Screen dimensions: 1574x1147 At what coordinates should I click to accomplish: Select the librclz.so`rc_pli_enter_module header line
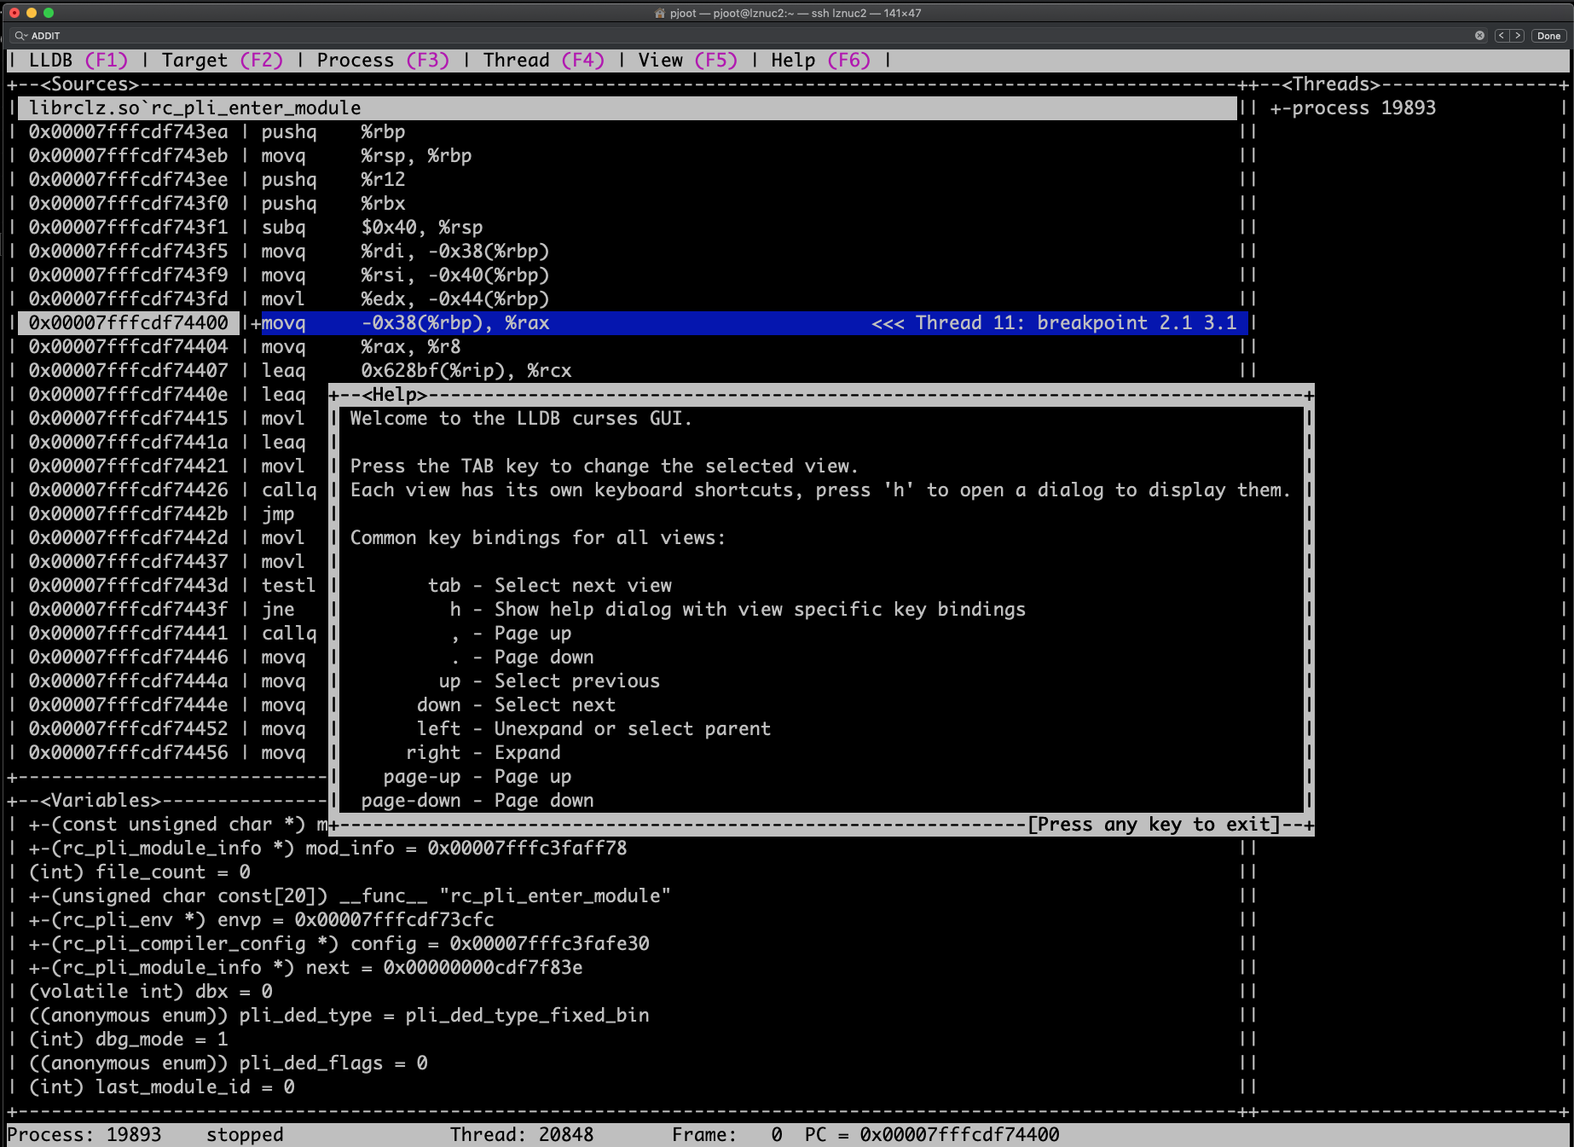628,108
